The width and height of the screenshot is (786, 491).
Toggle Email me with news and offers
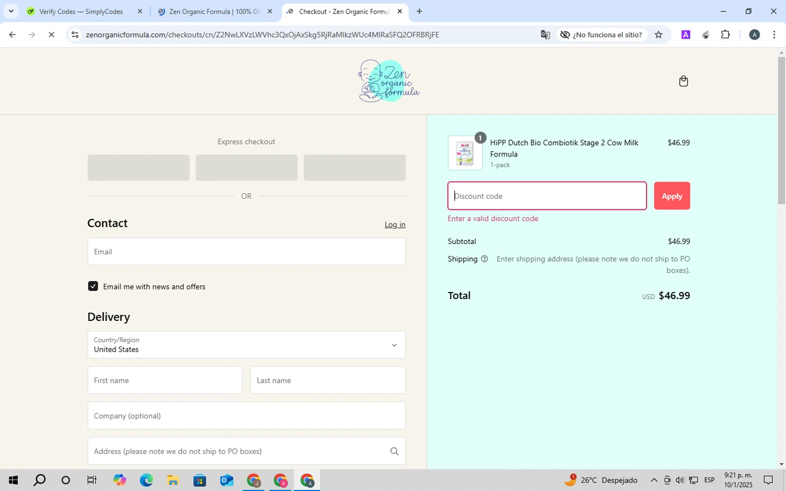(93, 286)
